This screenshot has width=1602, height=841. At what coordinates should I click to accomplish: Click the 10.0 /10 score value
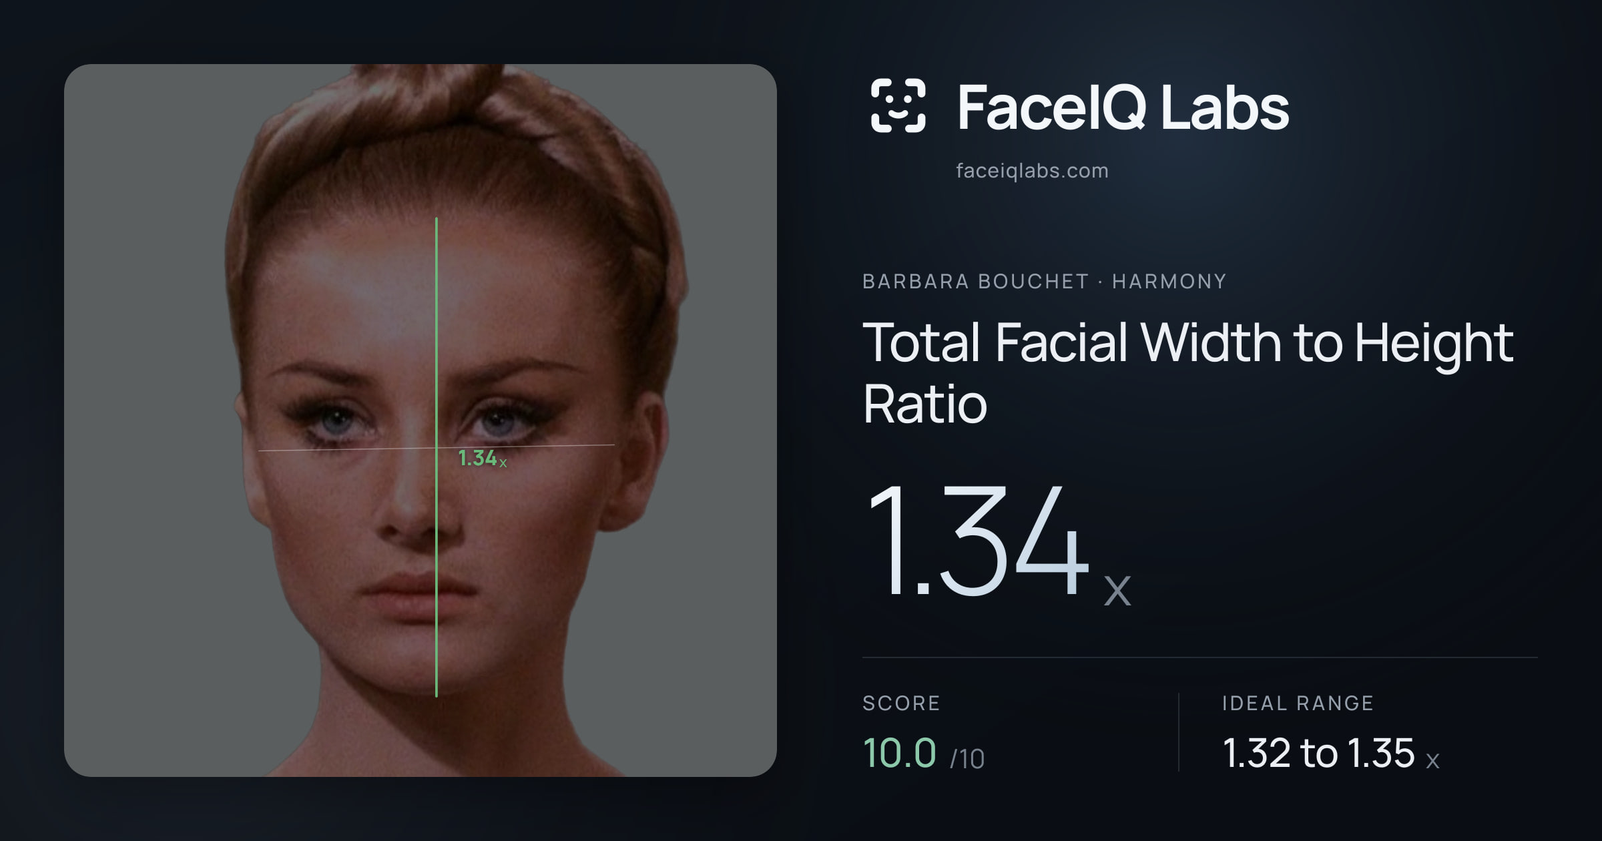pos(924,753)
